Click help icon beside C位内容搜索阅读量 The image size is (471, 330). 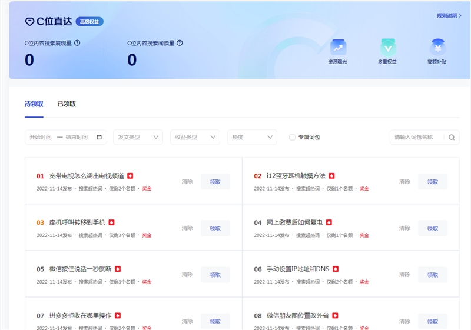(x=180, y=43)
